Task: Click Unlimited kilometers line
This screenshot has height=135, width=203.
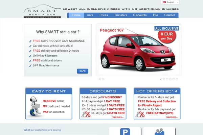Action: pos(45,56)
